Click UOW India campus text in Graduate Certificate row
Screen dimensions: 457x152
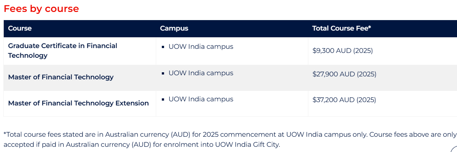tap(201, 47)
